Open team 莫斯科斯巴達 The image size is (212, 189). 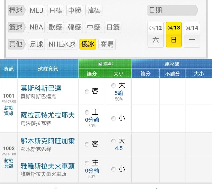41,88
